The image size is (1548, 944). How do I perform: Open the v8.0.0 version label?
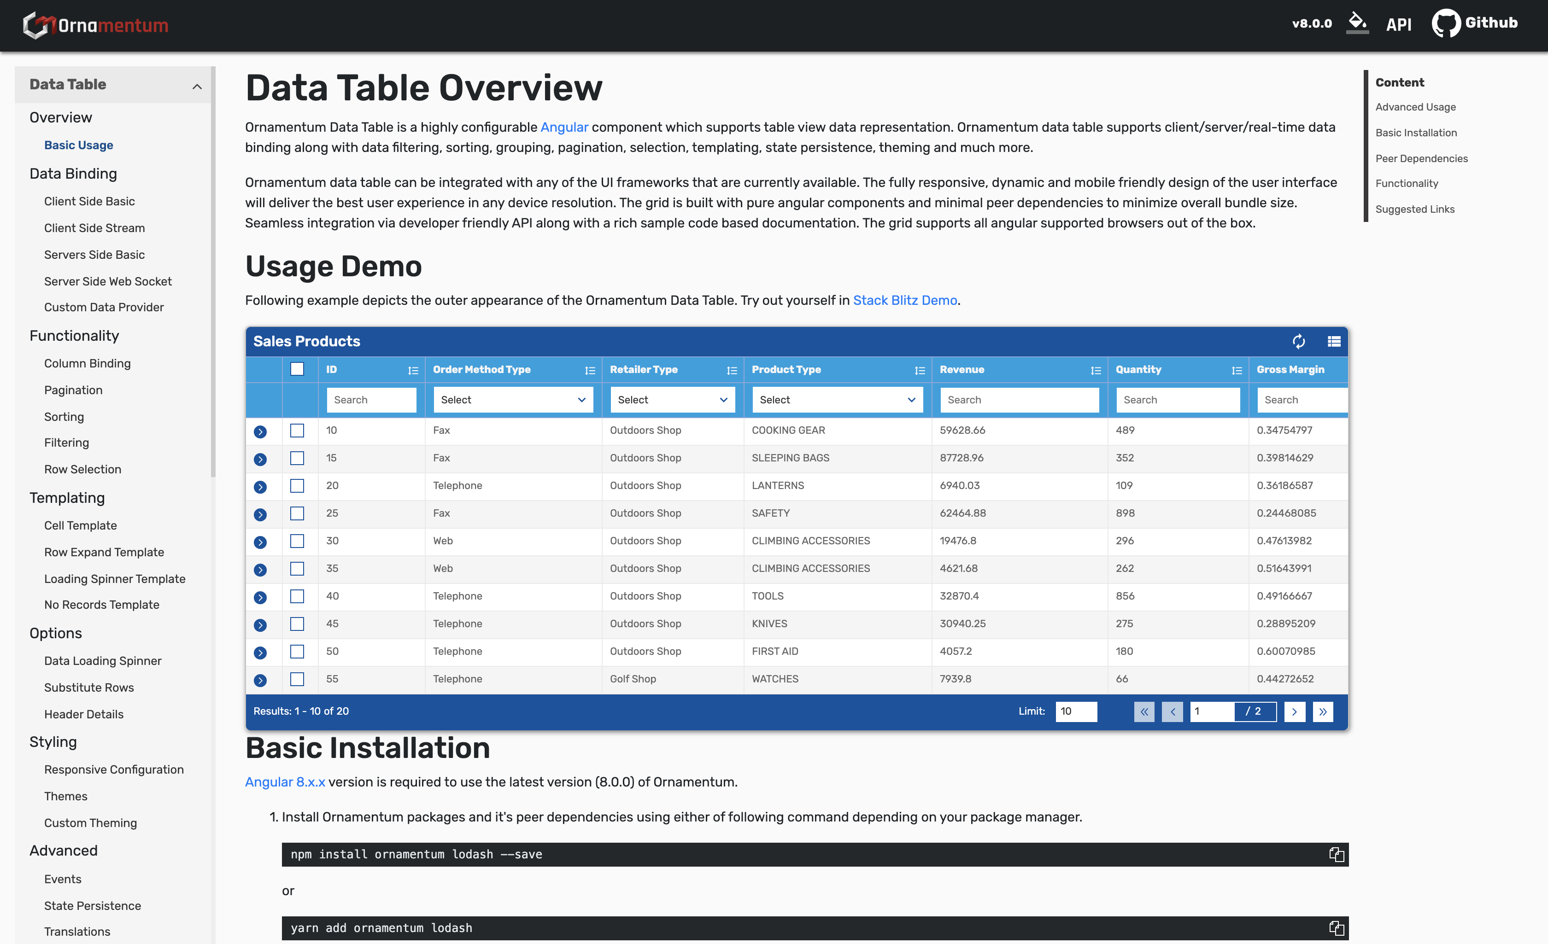coord(1312,24)
